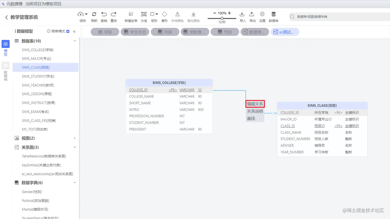Click the search magnifier icon
390x219 pixels.
[x=292, y=17]
